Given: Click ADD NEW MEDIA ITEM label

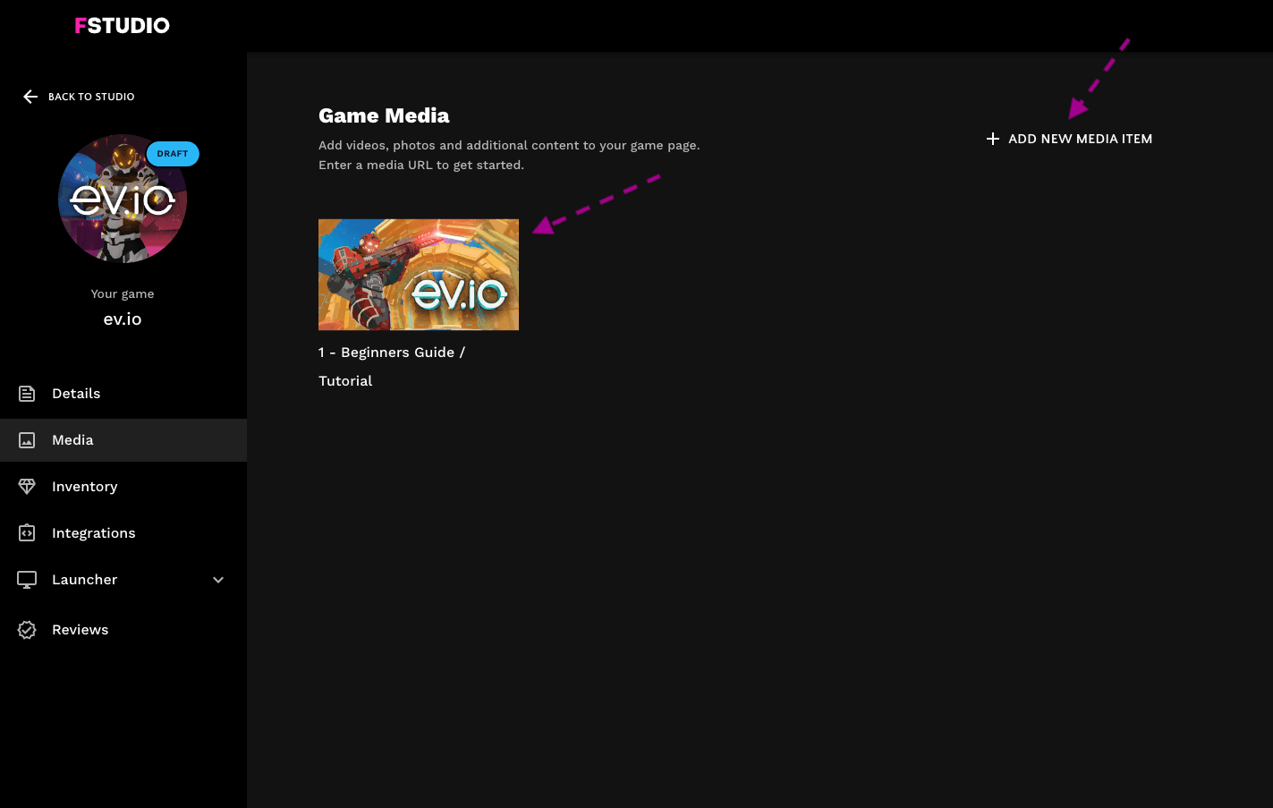Looking at the screenshot, I should [1080, 139].
